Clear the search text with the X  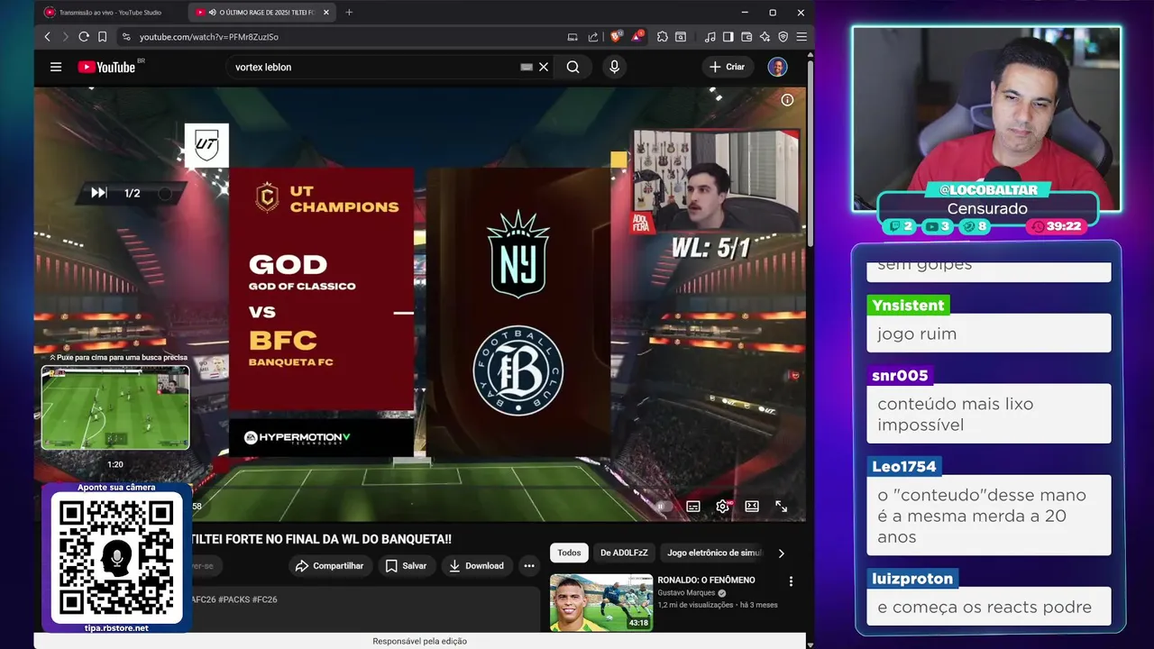(544, 67)
